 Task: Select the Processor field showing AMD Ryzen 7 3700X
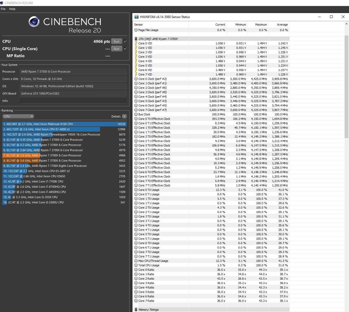73,72
